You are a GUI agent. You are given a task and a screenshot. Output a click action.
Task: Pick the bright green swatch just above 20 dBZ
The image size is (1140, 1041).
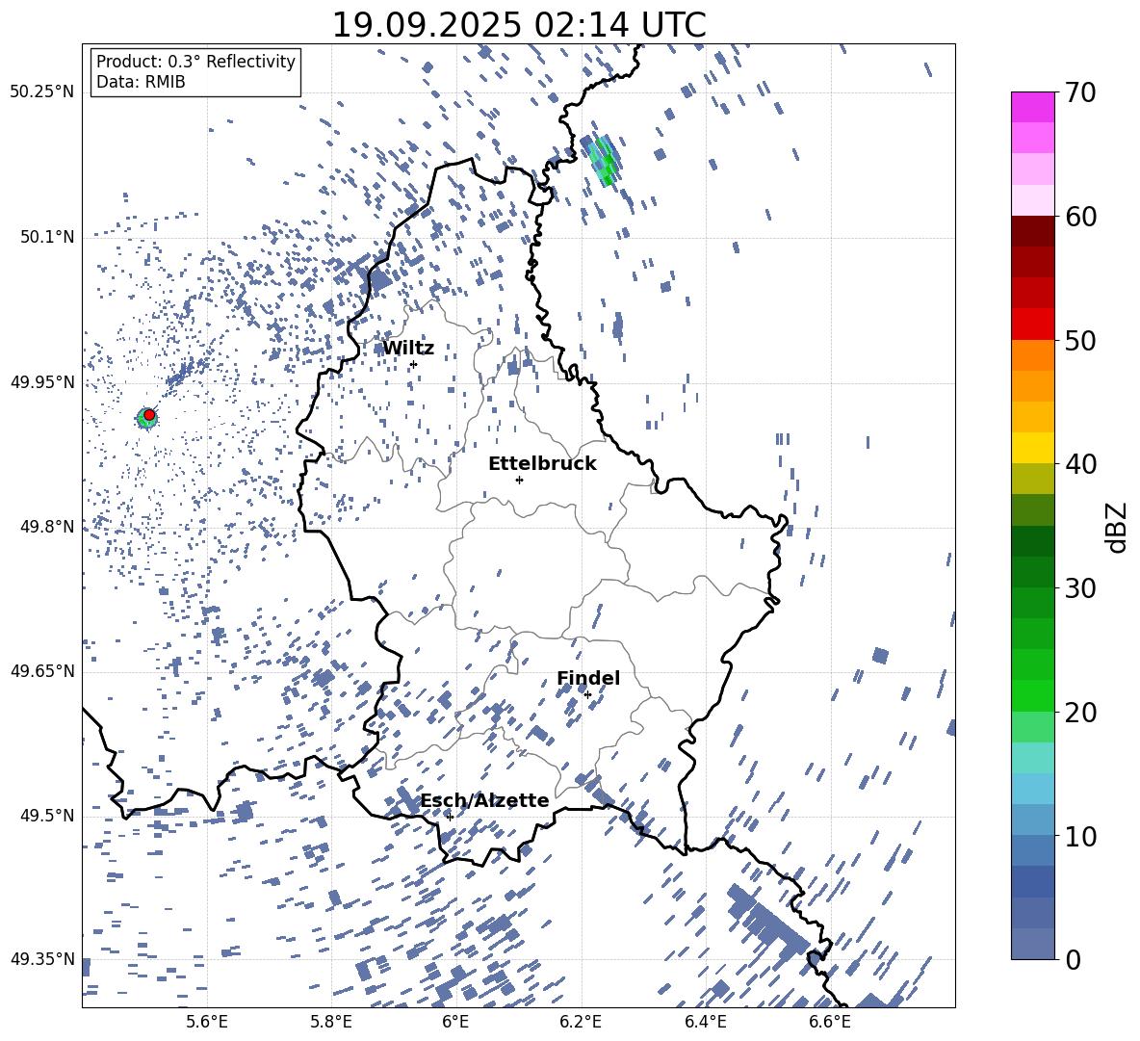point(1033,695)
